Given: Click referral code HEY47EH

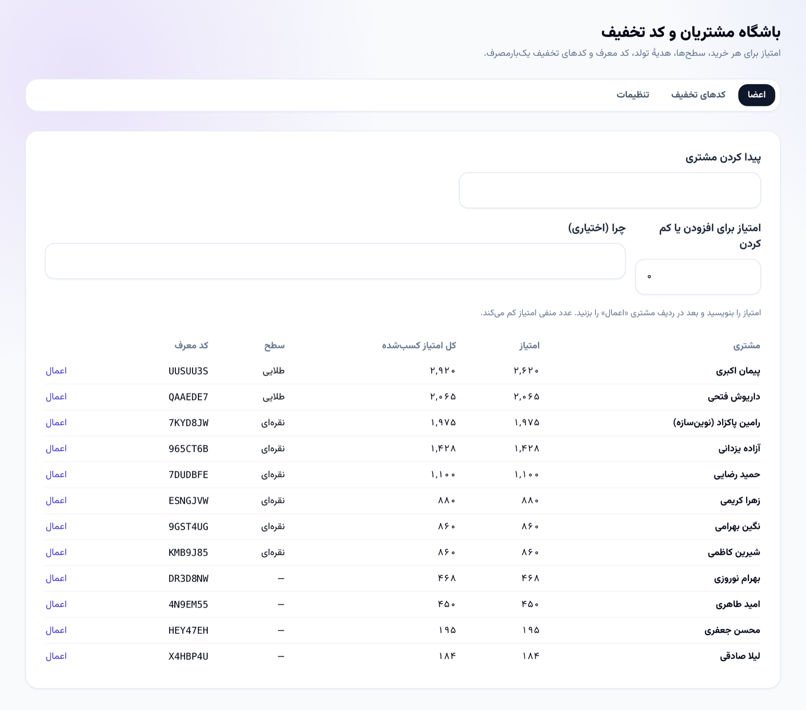Looking at the screenshot, I should point(189,631).
